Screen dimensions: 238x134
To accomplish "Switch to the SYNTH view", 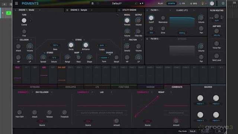I will click(x=171, y=3).
